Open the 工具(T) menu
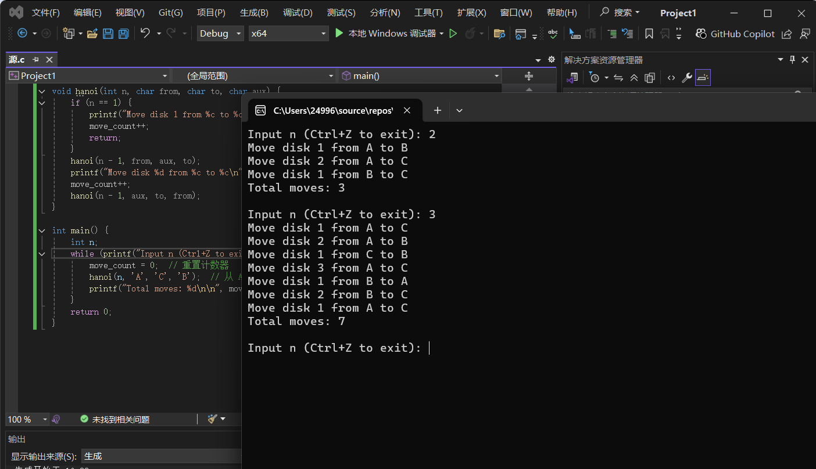This screenshot has height=469, width=816. pos(428,12)
